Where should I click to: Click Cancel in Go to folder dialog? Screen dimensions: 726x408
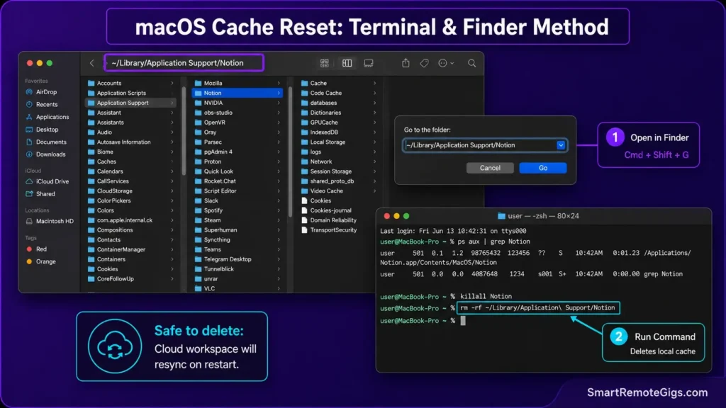tap(490, 168)
